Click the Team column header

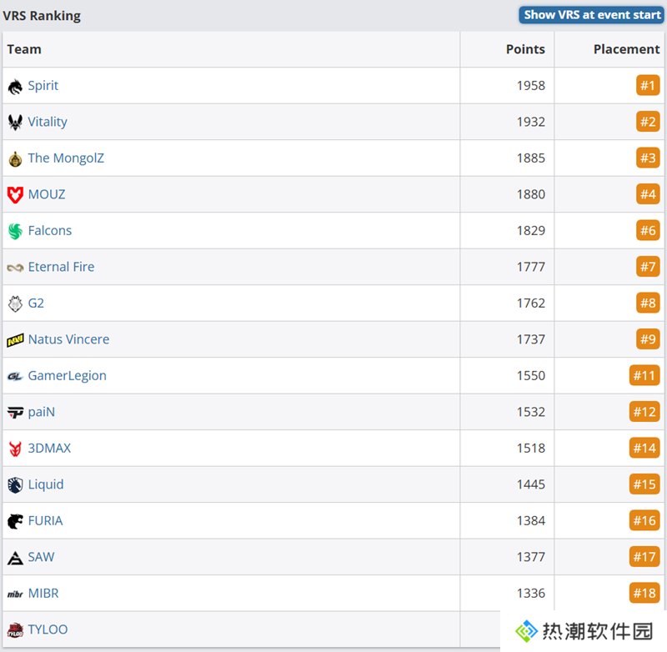click(24, 49)
